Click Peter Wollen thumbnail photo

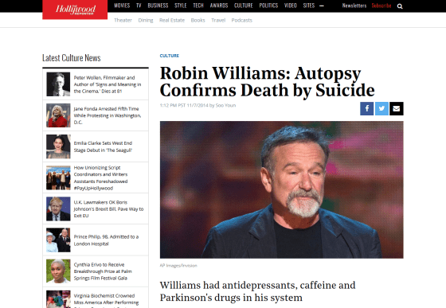pos(58,84)
